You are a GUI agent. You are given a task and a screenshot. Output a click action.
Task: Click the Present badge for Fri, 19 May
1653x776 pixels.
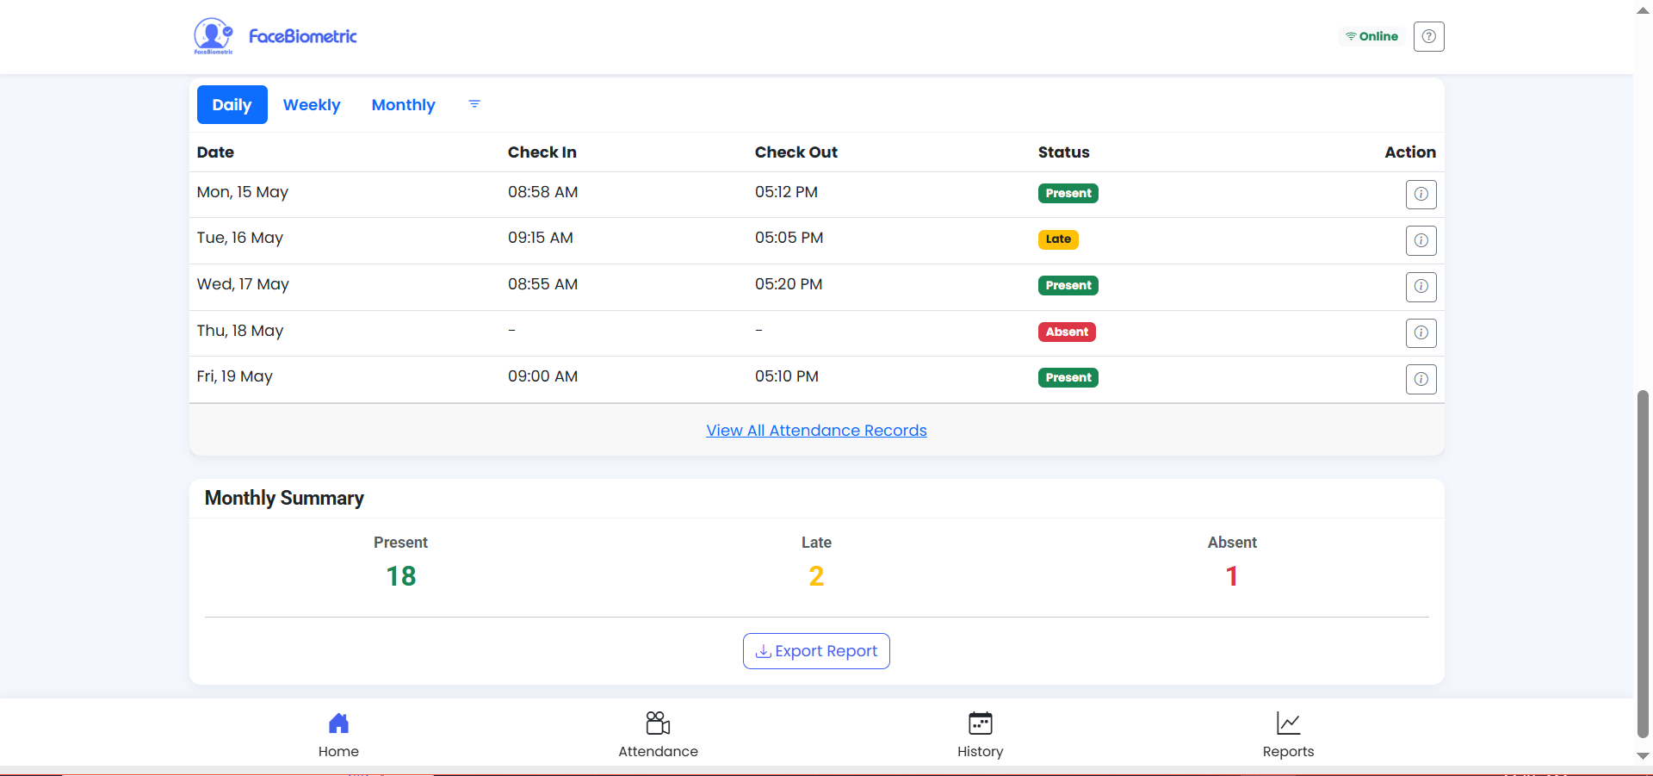1068,377
